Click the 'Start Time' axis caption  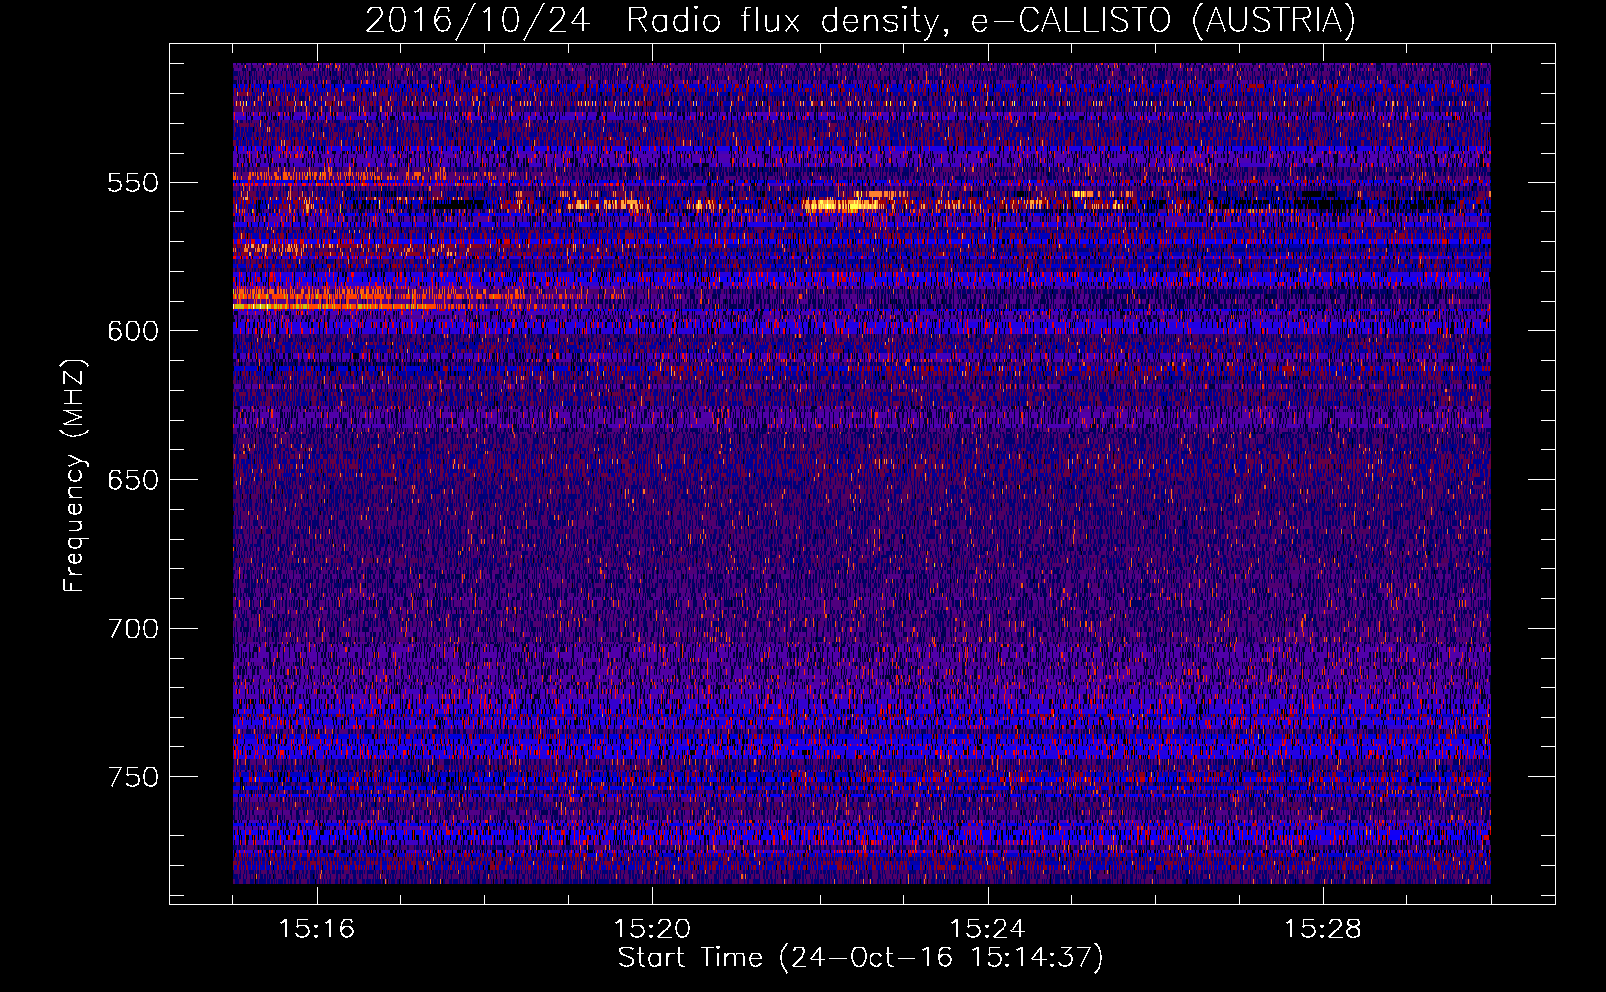click(861, 958)
